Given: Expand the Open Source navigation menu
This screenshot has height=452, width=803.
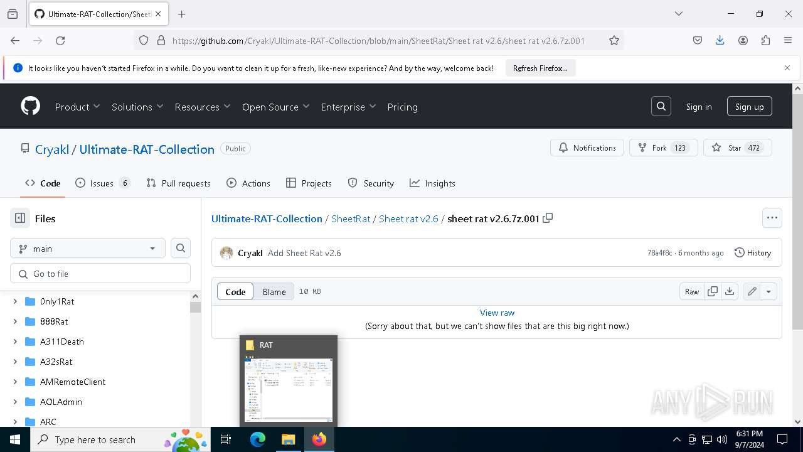Looking at the screenshot, I should [x=276, y=107].
